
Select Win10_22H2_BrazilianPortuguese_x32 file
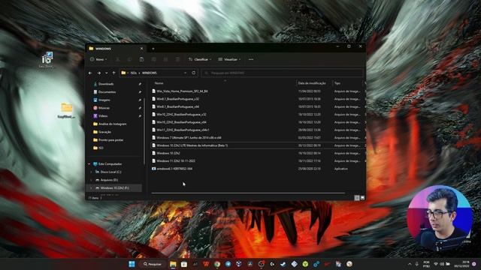click(x=181, y=114)
